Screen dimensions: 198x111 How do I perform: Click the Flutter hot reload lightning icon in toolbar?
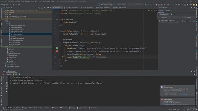click(156, 5)
